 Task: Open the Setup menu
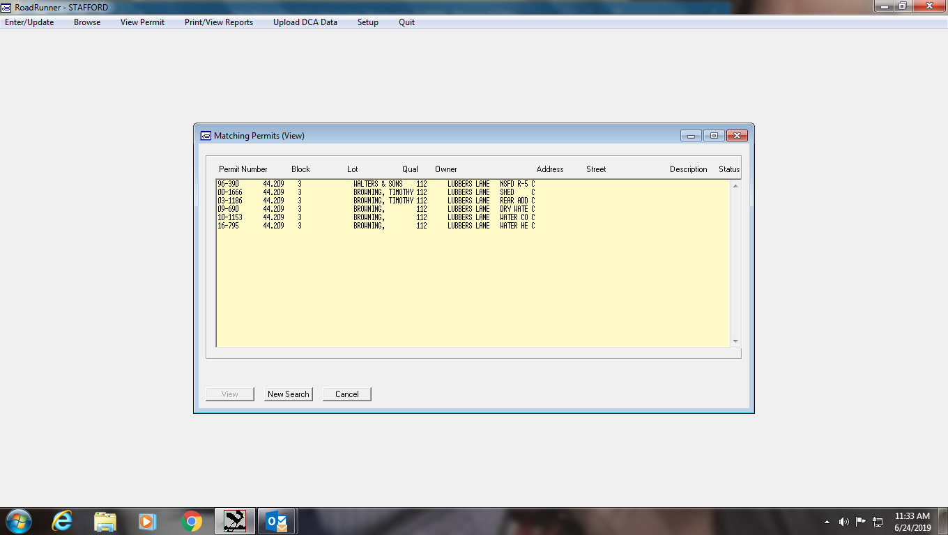click(x=368, y=22)
